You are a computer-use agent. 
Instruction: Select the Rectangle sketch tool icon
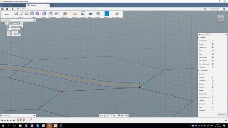tap(26, 14)
